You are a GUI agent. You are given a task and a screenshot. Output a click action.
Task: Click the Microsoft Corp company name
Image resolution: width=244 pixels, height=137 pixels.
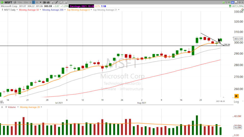pyautogui.click(x=9, y=6)
